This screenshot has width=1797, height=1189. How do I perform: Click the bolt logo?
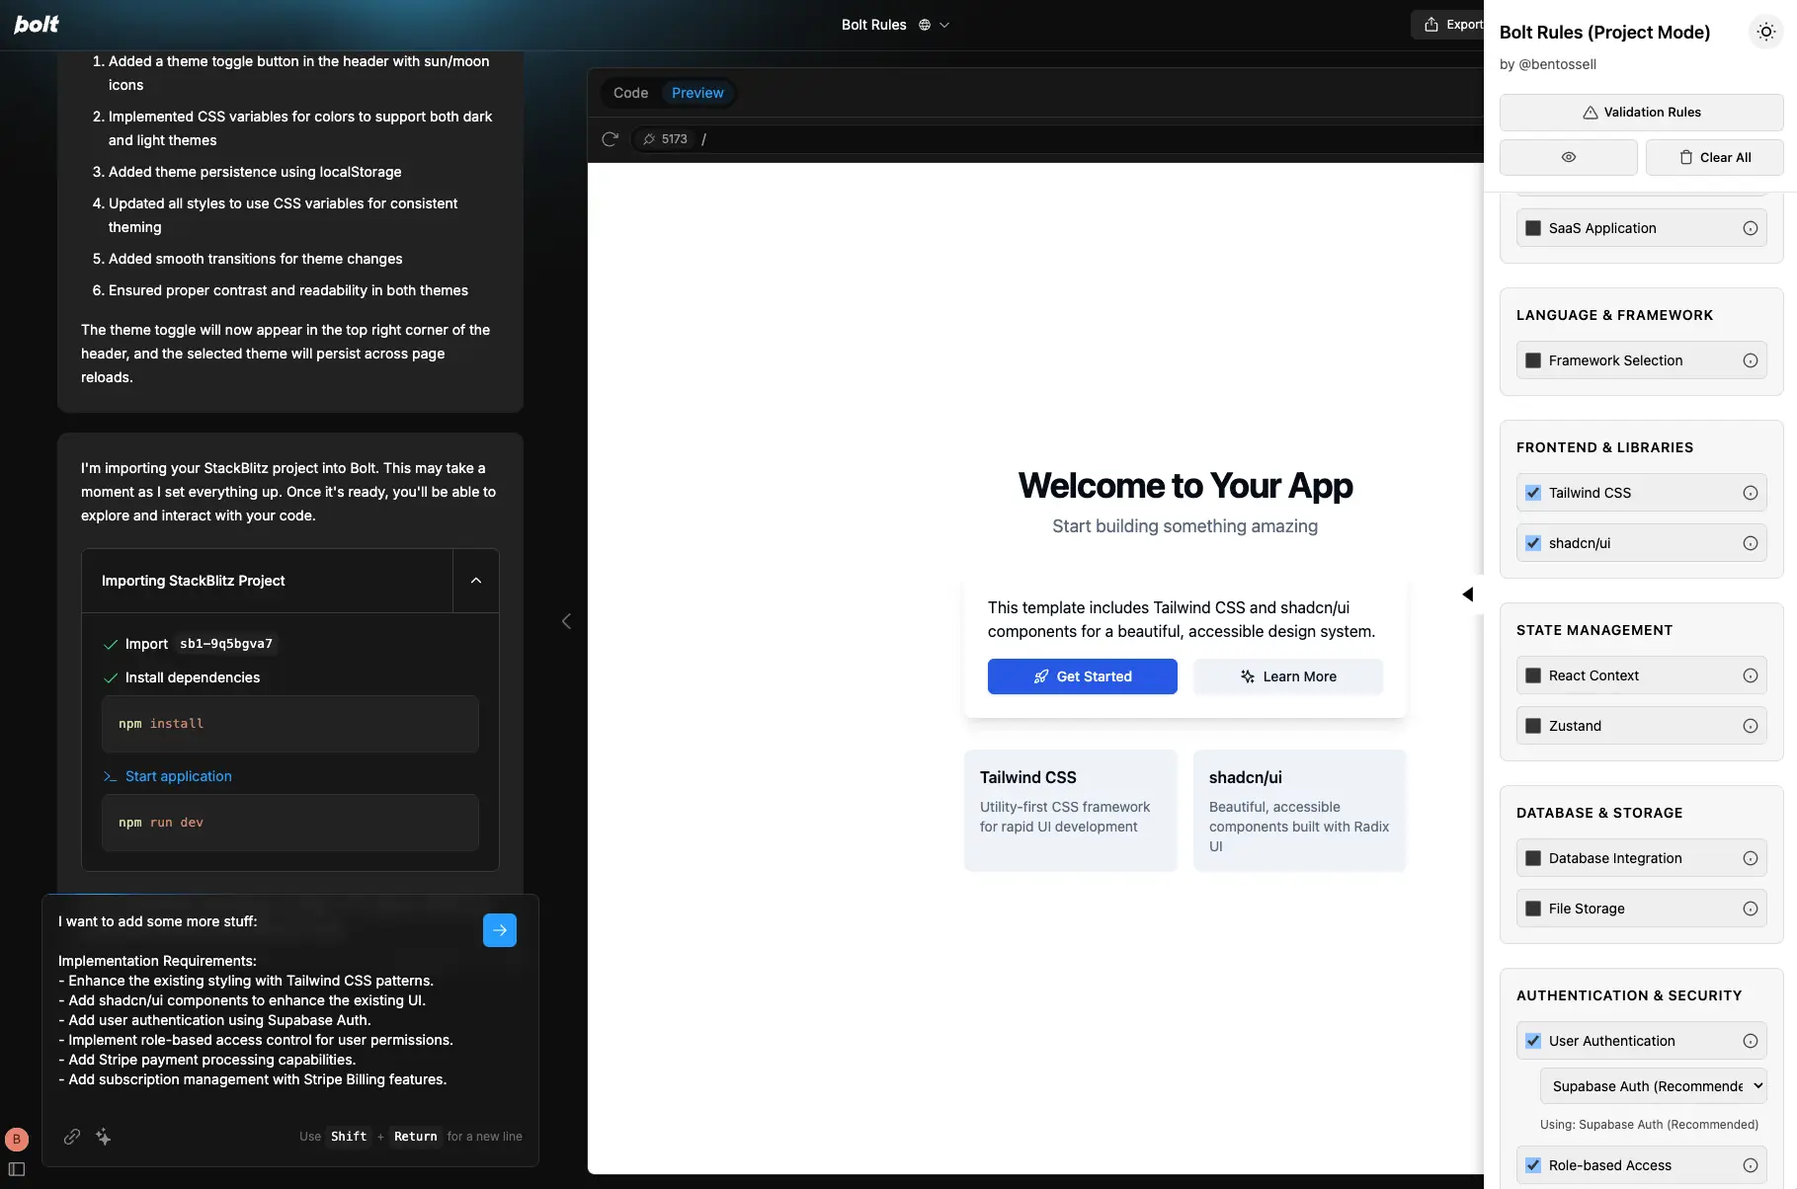pos(37,24)
